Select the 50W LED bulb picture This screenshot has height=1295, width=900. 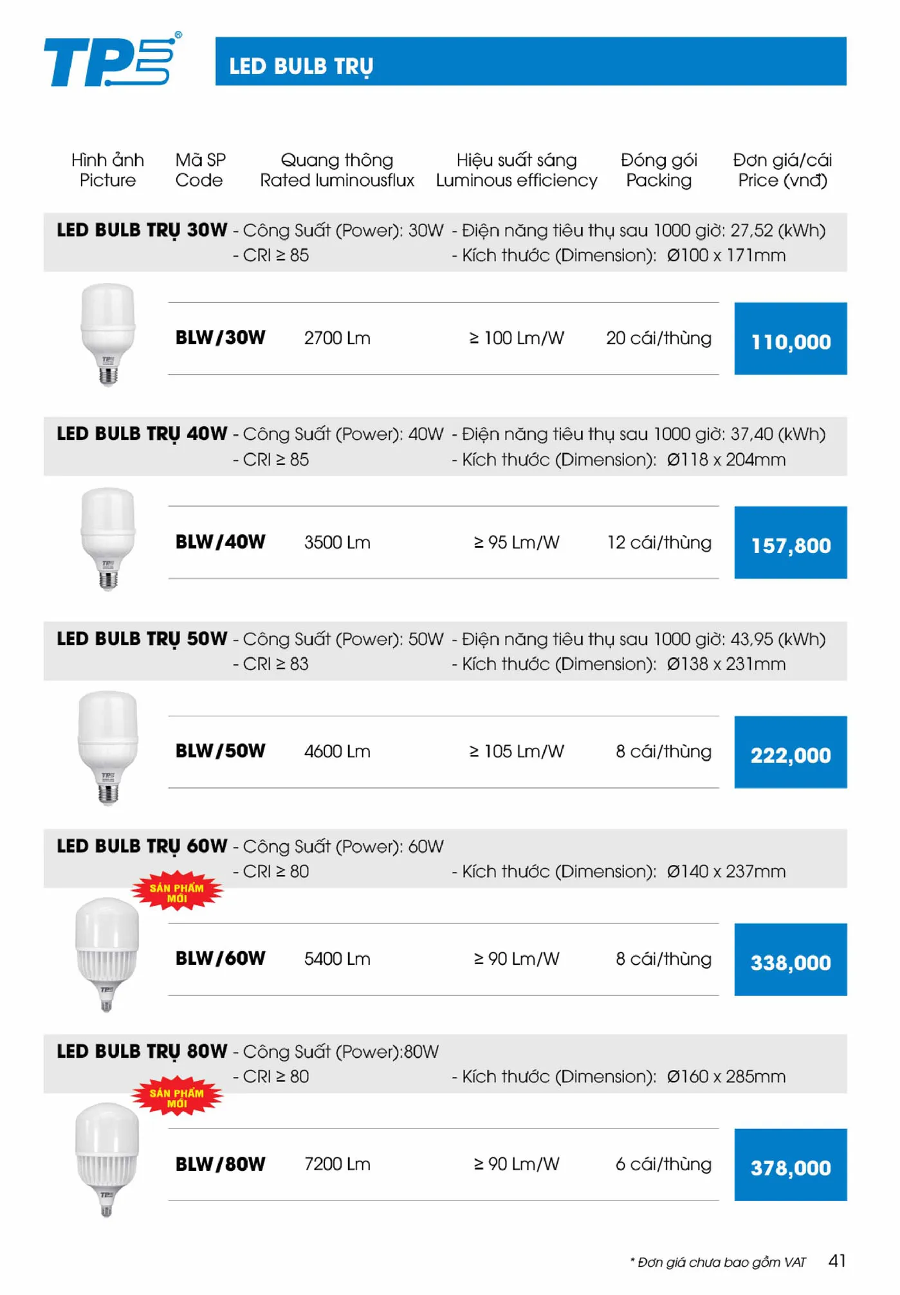tap(108, 748)
